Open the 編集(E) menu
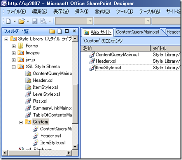Image resolution: width=182 pixels, height=160 pixels. point(40,12)
